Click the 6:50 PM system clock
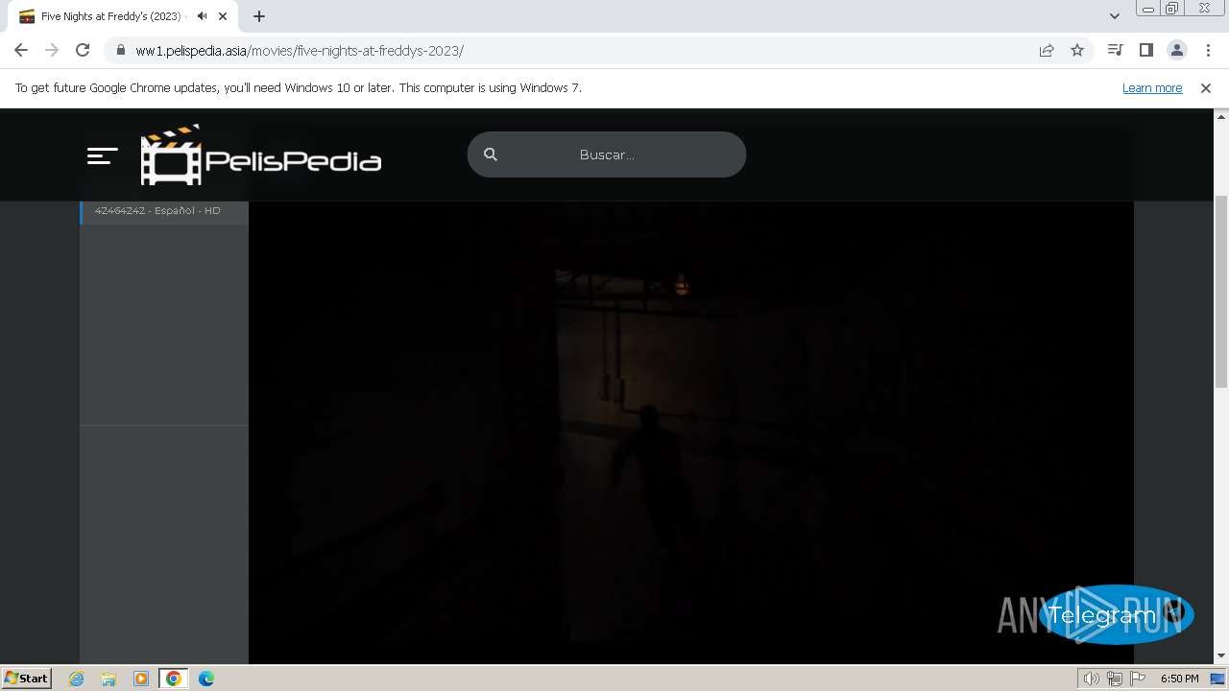1229x691 pixels. pyautogui.click(x=1179, y=679)
